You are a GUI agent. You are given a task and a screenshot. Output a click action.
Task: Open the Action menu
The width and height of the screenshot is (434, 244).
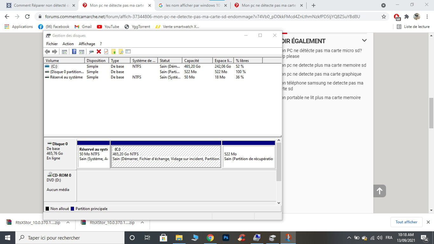point(68,44)
